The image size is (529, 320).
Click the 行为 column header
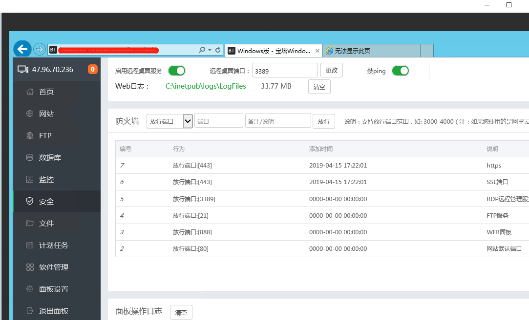179,149
